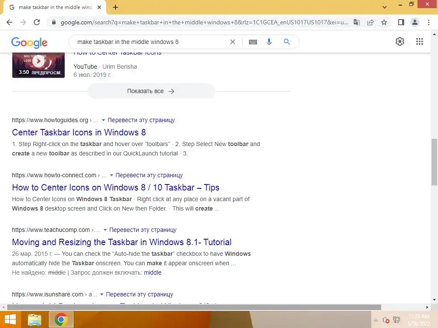Open the tab search chevron
Viewport: 438px width, 328px height.
coord(385,7)
